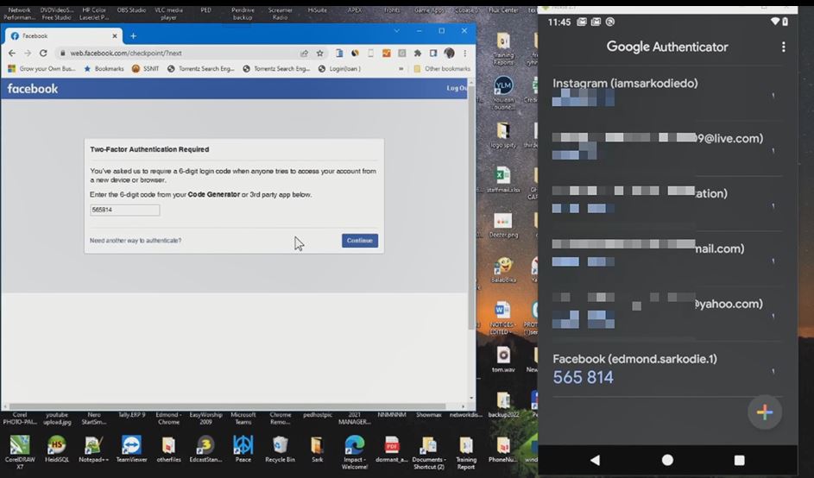Click the Continue button
814x478 pixels.
pos(359,241)
